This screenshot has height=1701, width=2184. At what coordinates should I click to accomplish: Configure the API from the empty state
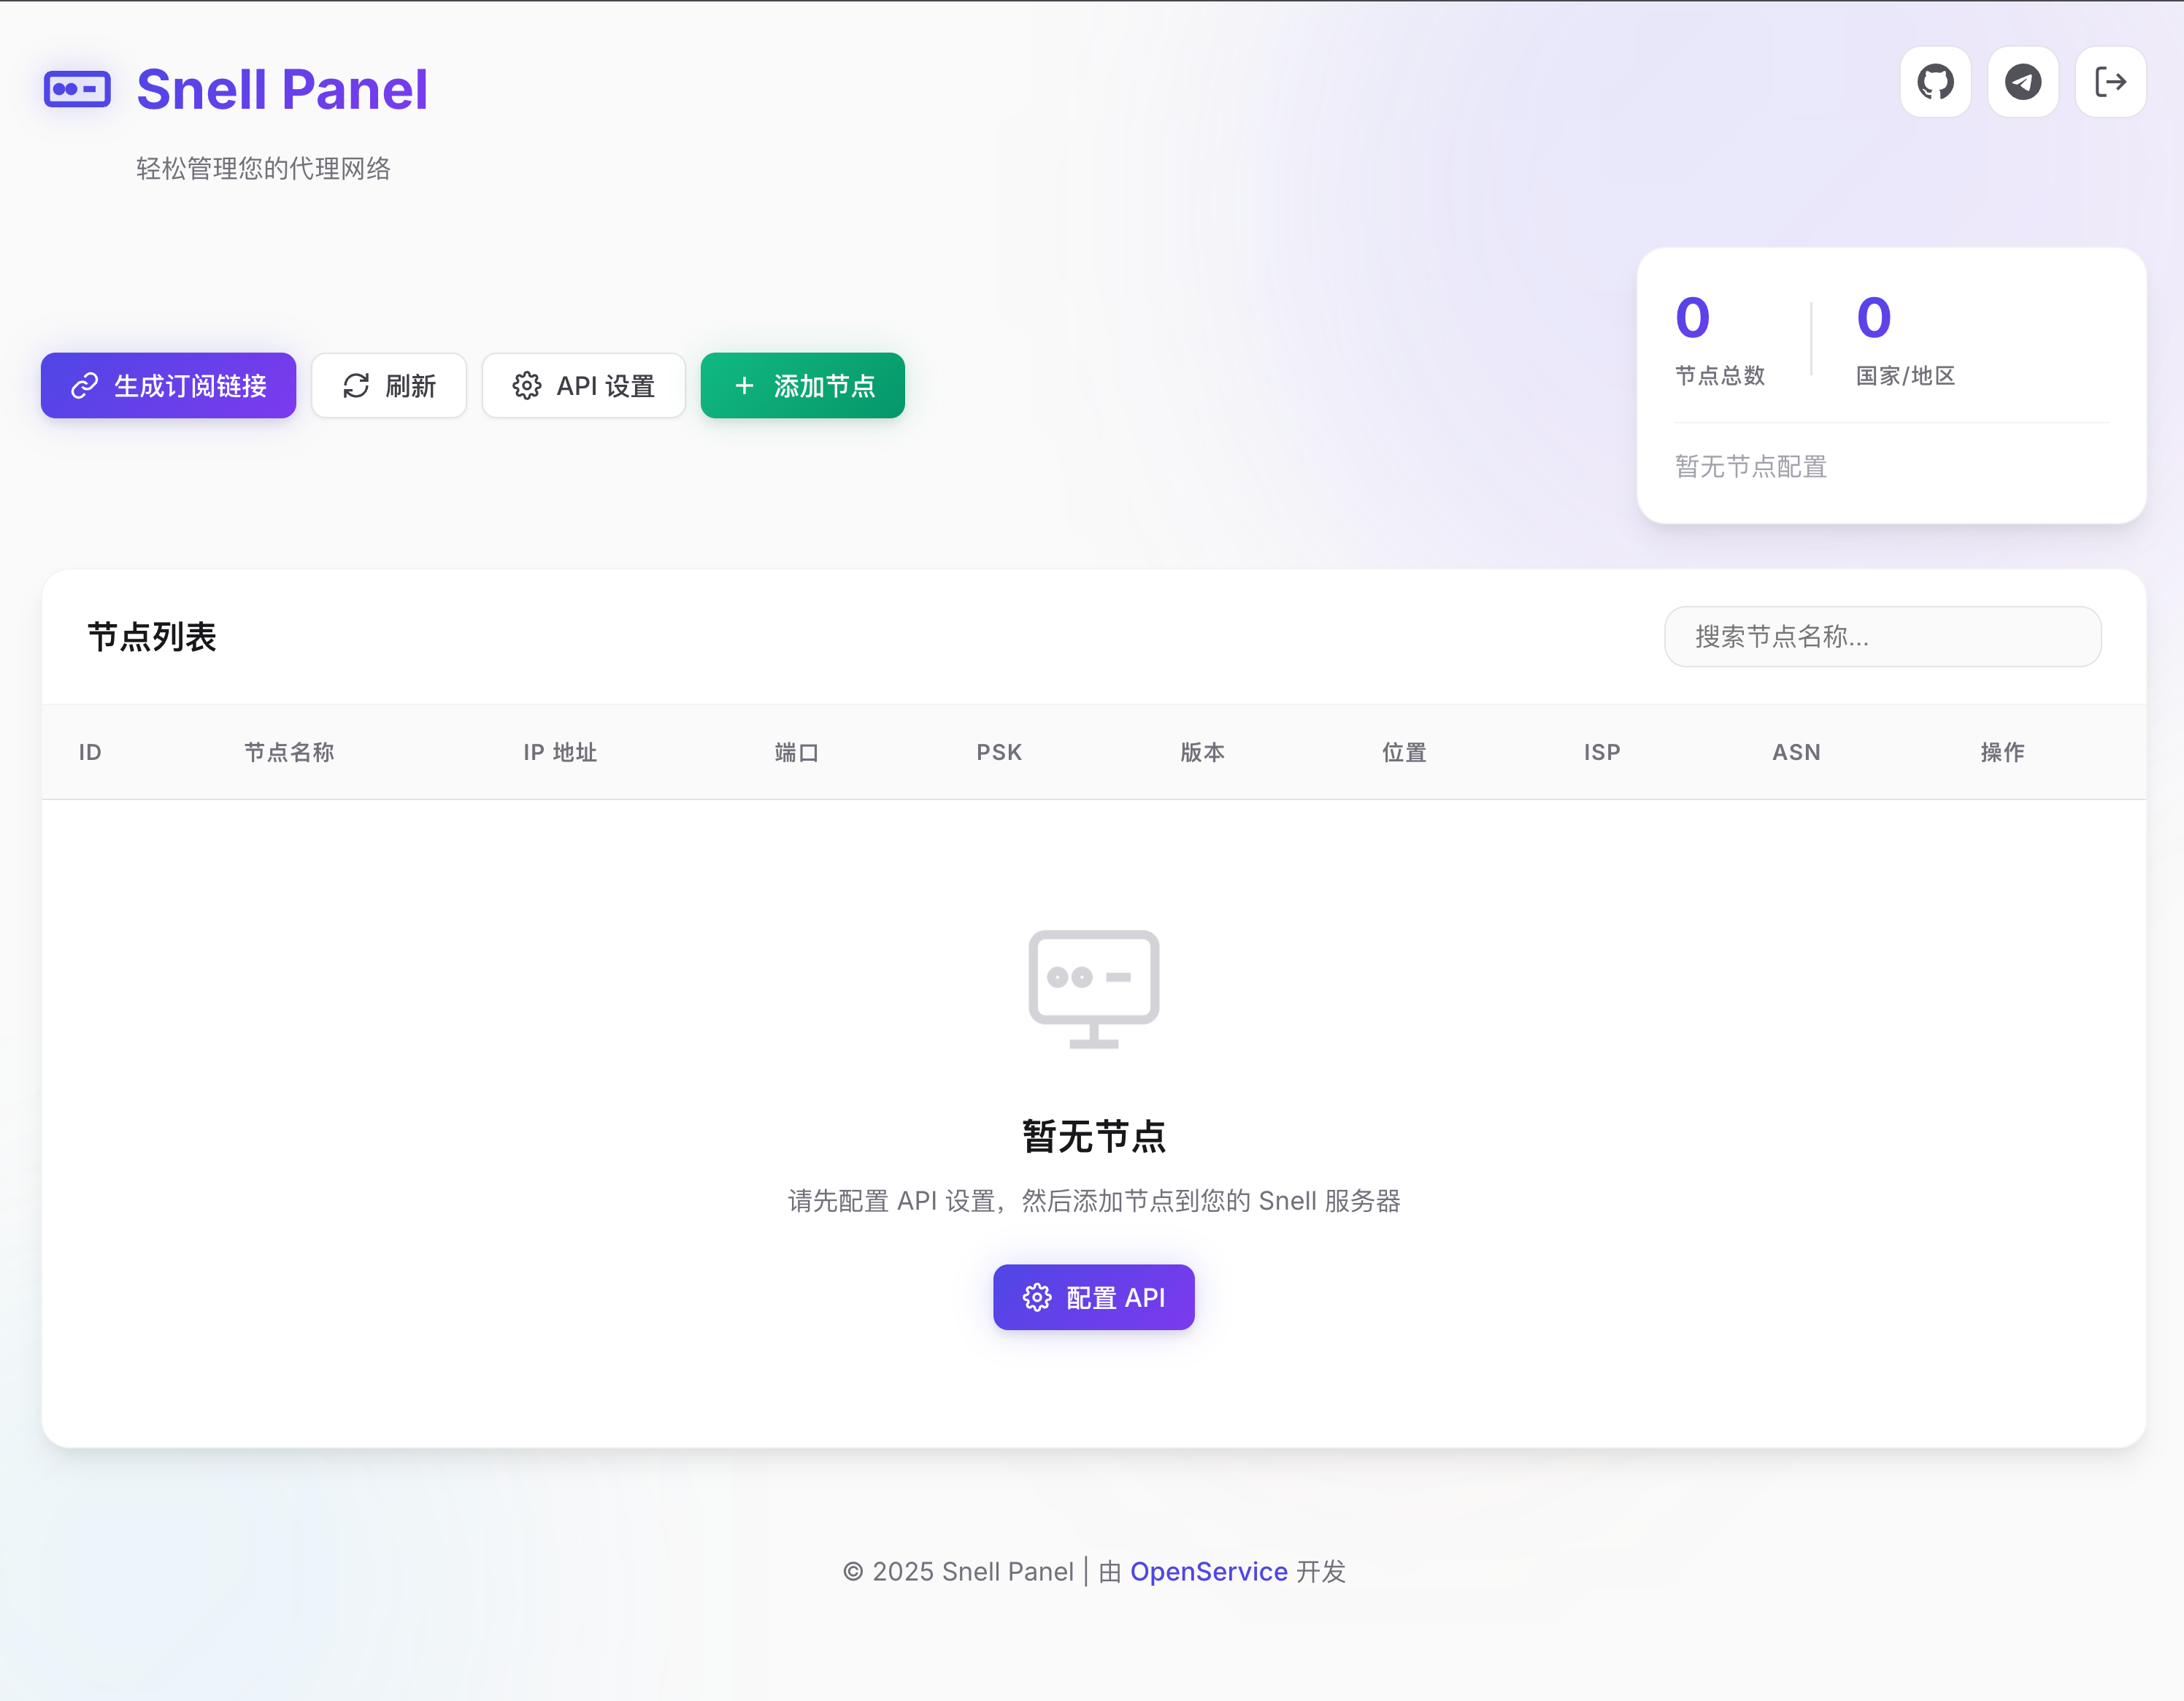(1093, 1297)
